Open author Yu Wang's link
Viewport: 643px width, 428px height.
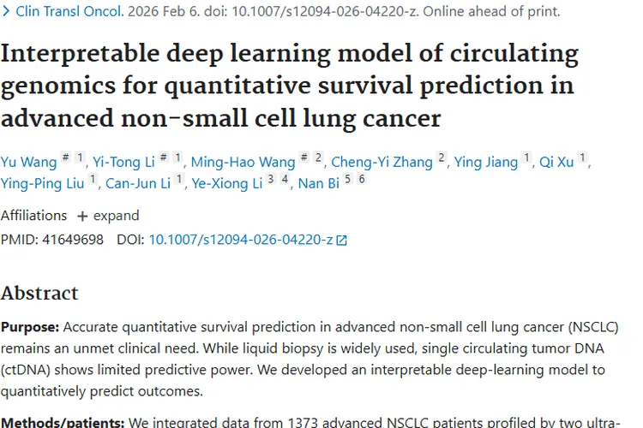pyautogui.click(x=27, y=162)
